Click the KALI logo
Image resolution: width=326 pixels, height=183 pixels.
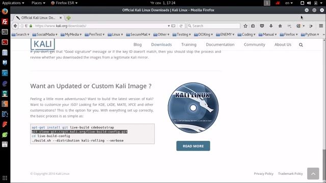[43, 44]
